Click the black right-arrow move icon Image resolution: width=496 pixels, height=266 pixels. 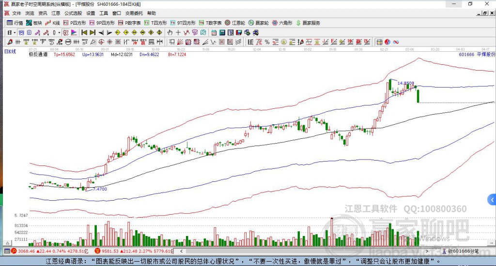[109, 32]
